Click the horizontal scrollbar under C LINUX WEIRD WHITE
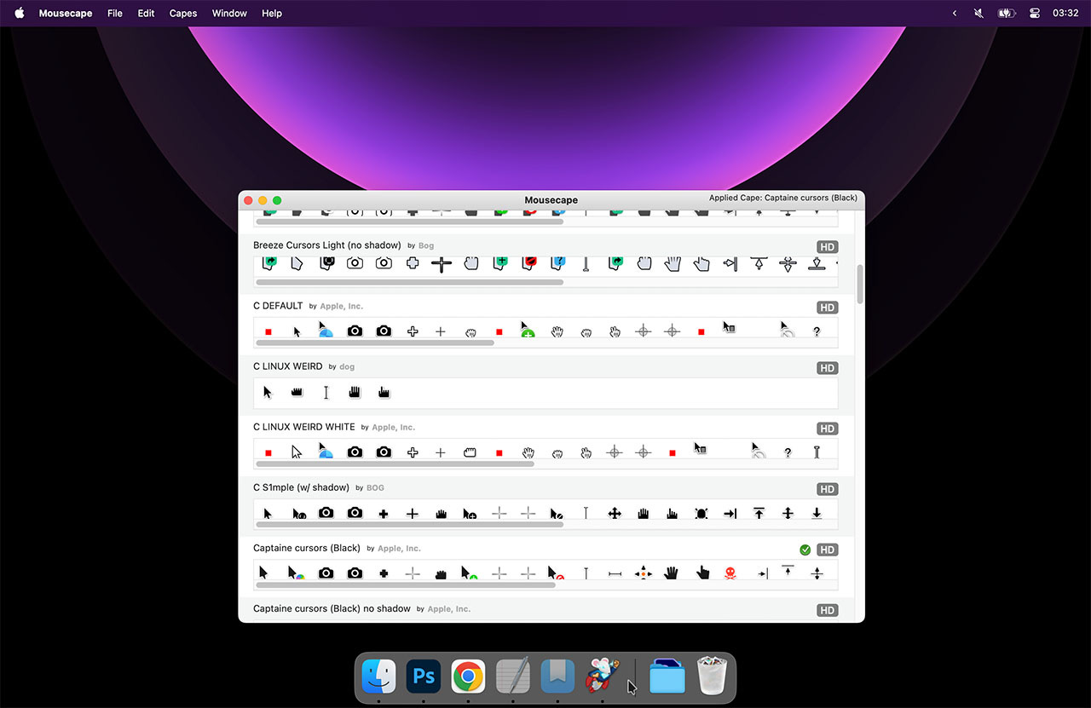The width and height of the screenshot is (1091, 708). [x=395, y=463]
